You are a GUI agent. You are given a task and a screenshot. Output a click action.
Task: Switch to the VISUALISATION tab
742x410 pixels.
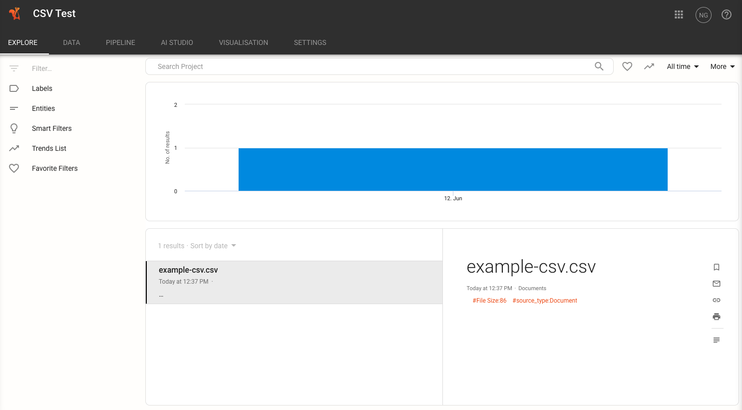(x=244, y=42)
